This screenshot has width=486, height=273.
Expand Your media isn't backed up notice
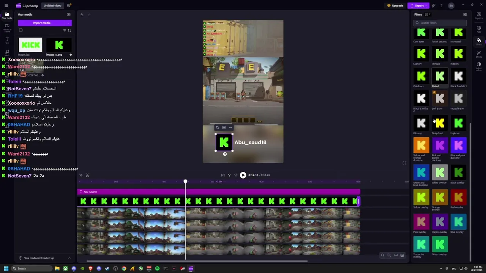point(69,258)
